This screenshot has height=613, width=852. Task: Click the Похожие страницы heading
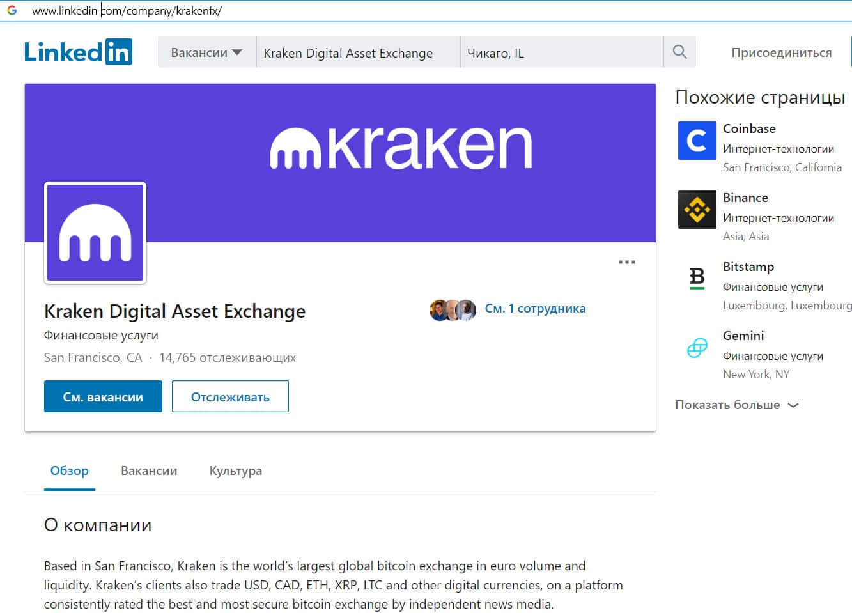coord(761,97)
